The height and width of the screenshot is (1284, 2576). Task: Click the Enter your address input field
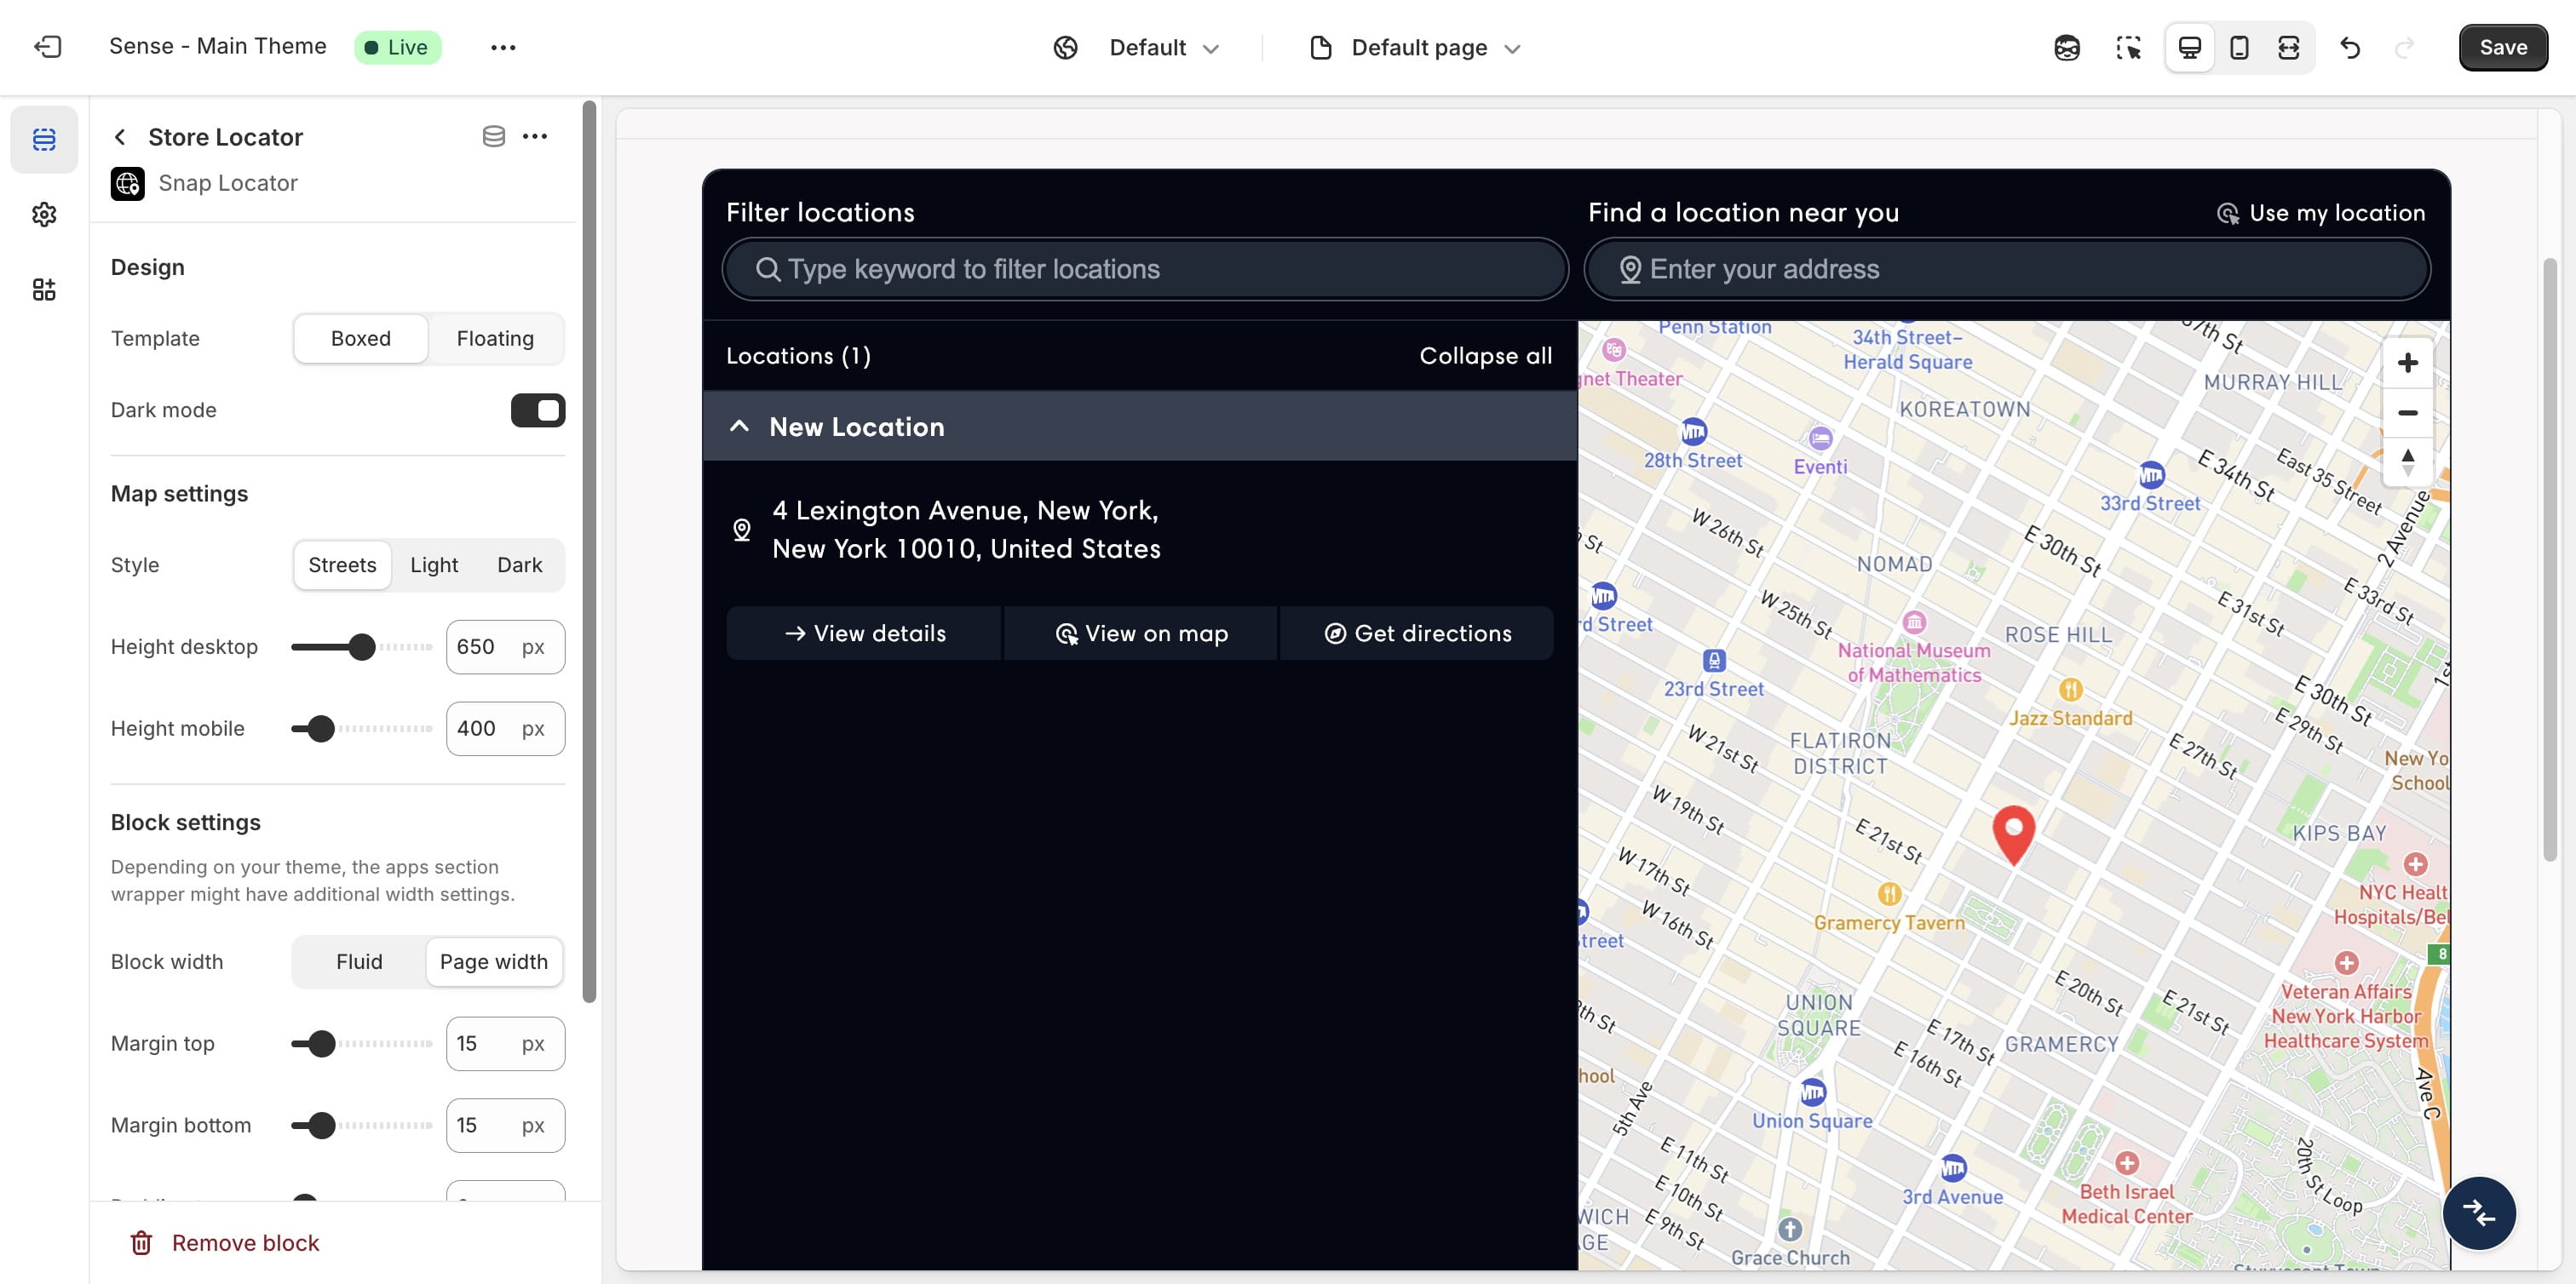2005,269
